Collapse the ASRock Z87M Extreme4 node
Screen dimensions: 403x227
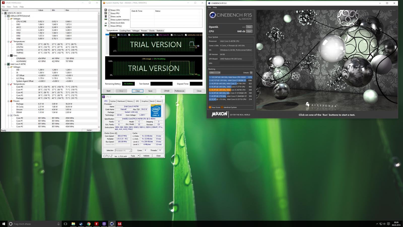tap(5, 16)
